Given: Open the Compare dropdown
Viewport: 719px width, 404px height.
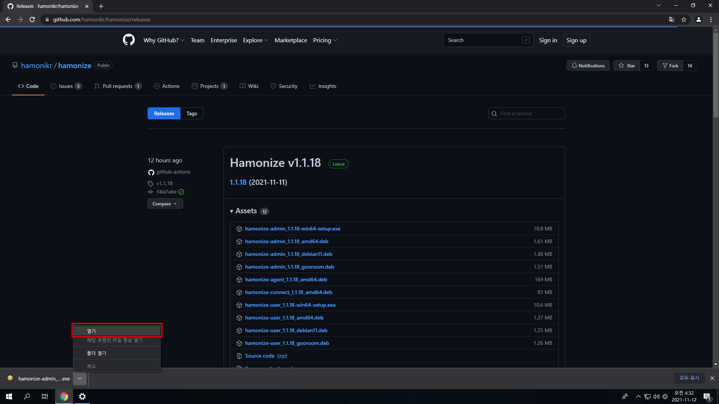Looking at the screenshot, I should 165,203.
